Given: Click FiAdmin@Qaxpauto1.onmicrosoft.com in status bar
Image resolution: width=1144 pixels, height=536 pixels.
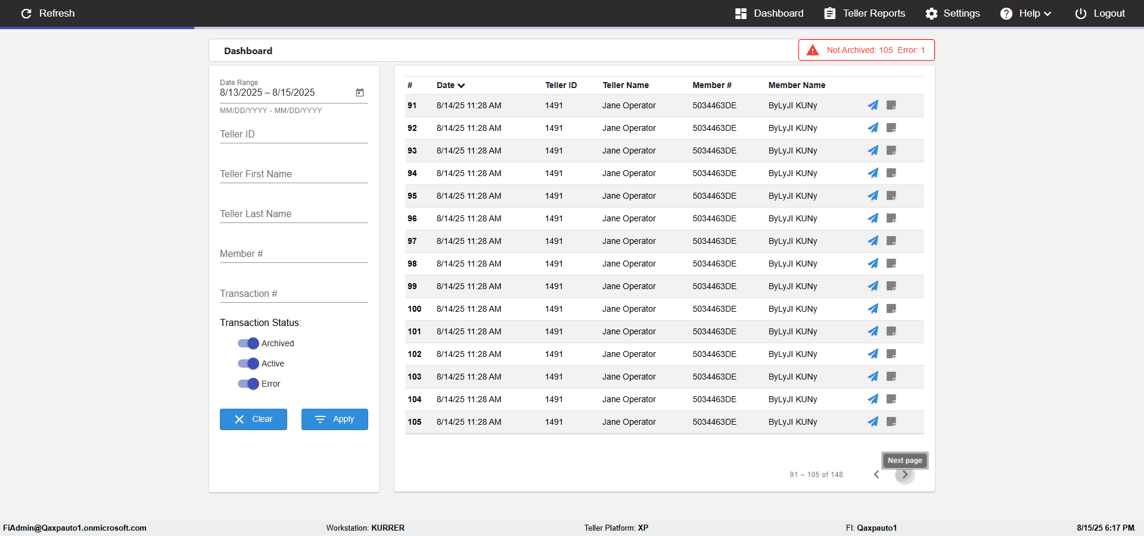Looking at the screenshot, I should (74, 528).
